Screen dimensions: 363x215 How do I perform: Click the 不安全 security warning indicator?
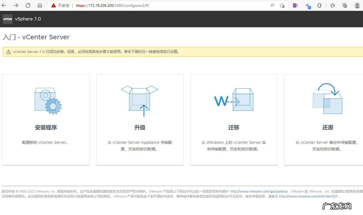point(60,5)
